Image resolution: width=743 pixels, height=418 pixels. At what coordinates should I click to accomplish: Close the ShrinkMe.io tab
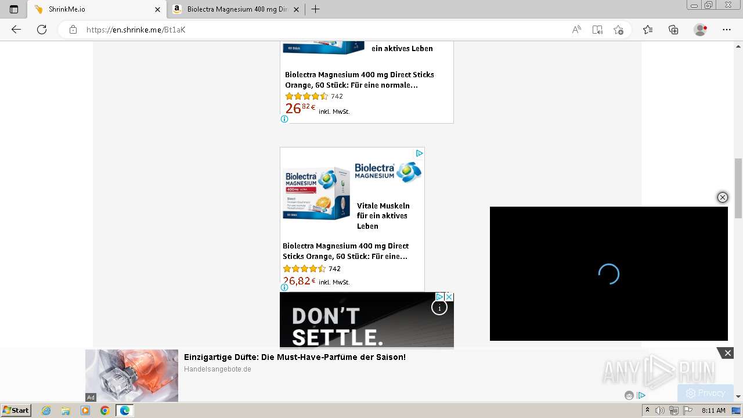(157, 9)
